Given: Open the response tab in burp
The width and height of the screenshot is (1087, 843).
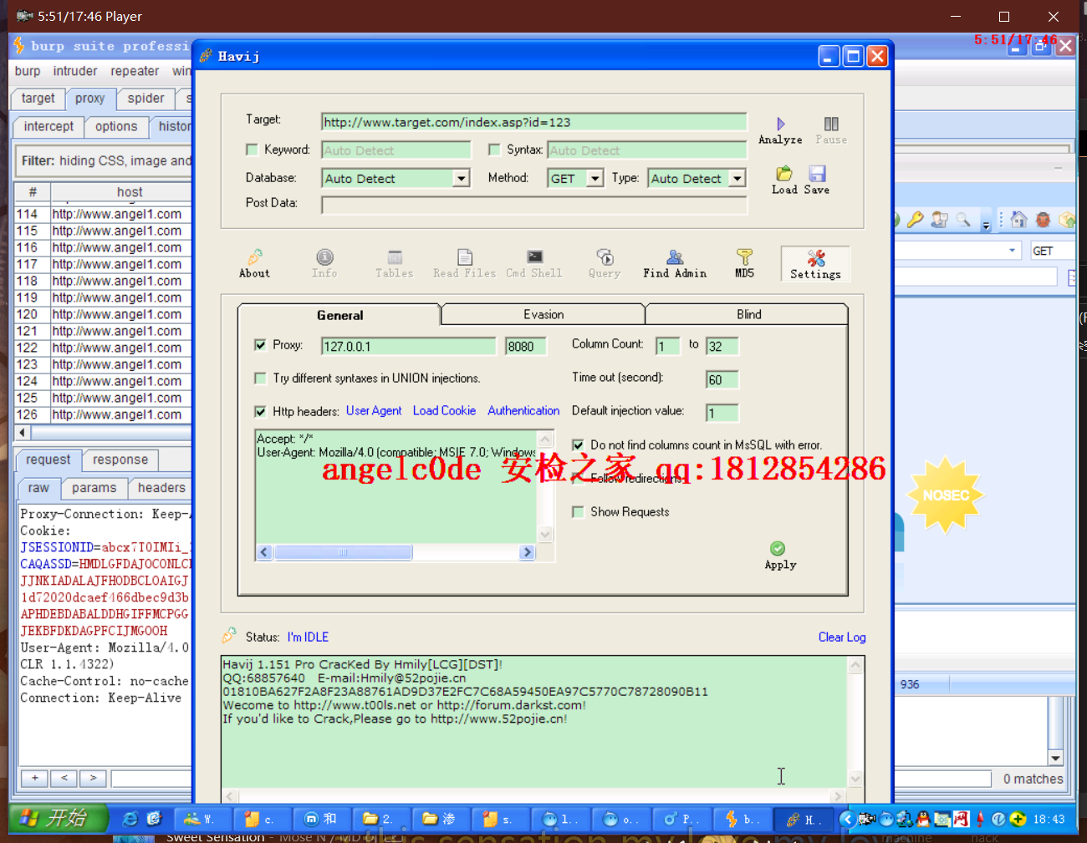Looking at the screenshot, I should [120, 460].
